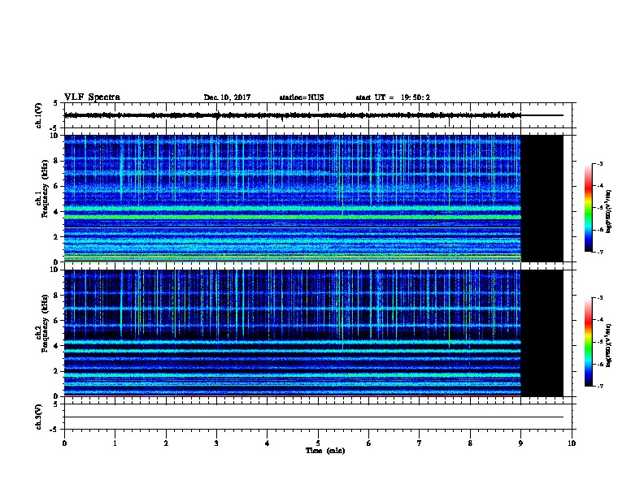644x497 pixels.
Task: Click the x-axis tick label "0"
Action: [x=64, y=443]
